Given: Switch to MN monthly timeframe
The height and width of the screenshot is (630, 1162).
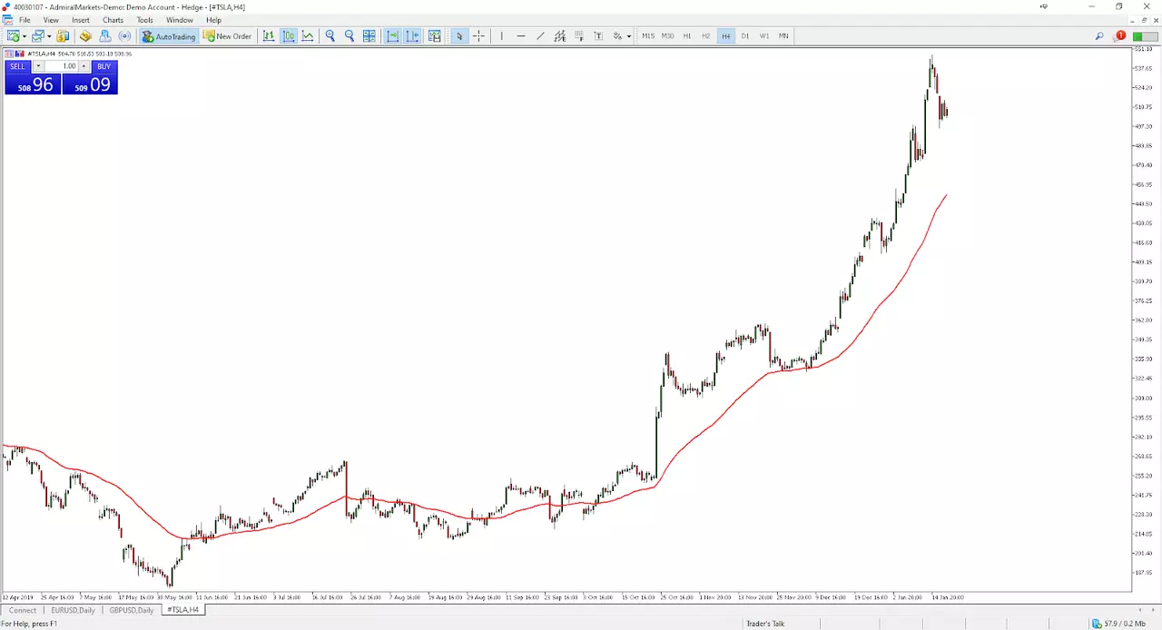Looking at the screenshot, I should (783, 36).
